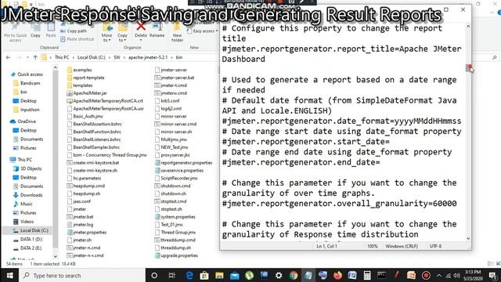501x282 pixels.
Task: Click the JMeter red feather taskbar icon
Action: [x=397, y=275]
